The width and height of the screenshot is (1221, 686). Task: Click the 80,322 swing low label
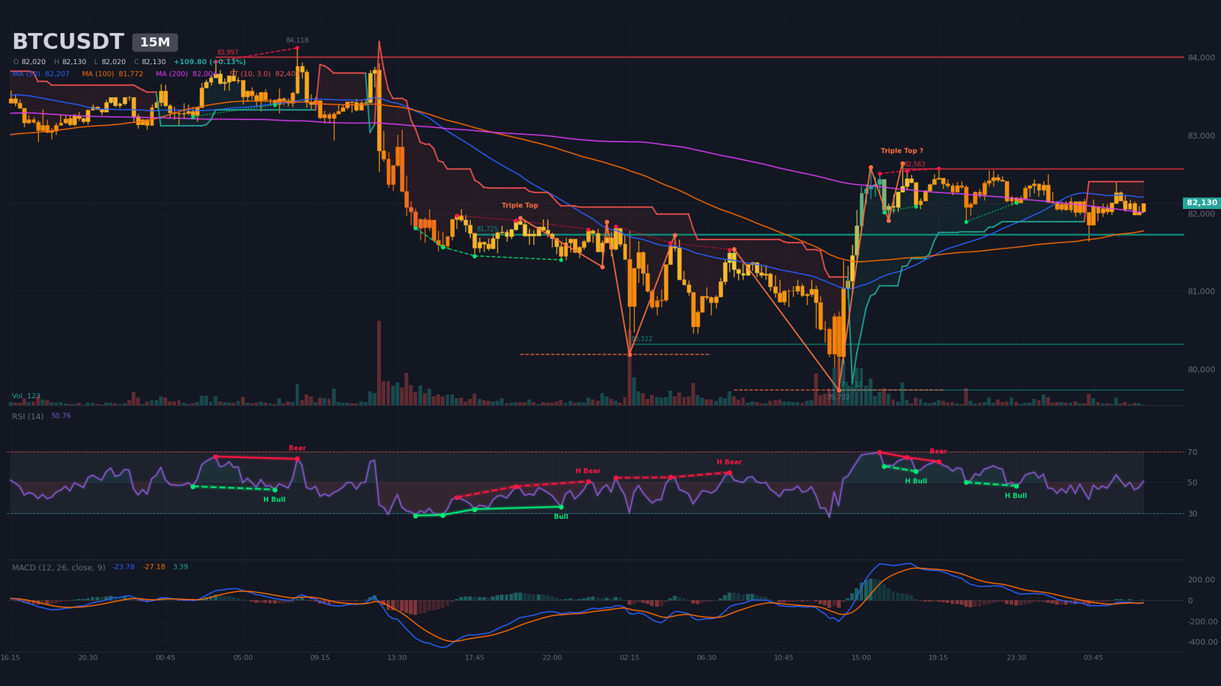coord(642,338)
